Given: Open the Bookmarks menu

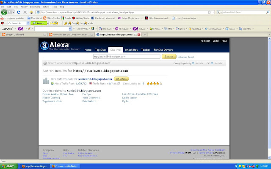Looking at the screenshot, I should tap(35, 7).
